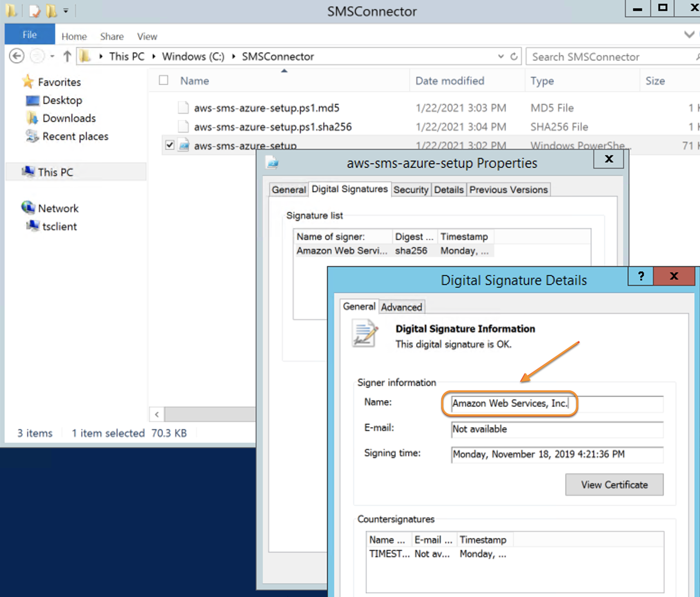This screenshot has height=597, width=700.
Task: Click the signer Name field
Action: click(557, 404)
